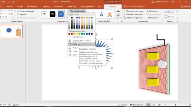191x107 pixels.
Task: Choose light blue standard color
Action: click(x=84, y=34)
